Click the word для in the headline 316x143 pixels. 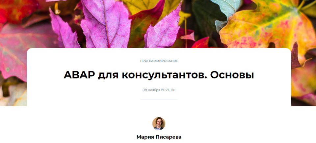[109, 76]
